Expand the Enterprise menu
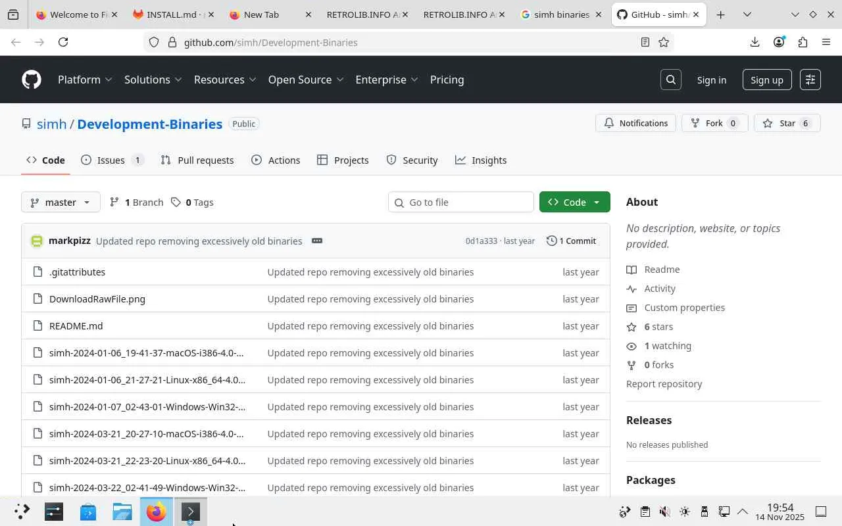842x526 pixels. click(387, 80)
